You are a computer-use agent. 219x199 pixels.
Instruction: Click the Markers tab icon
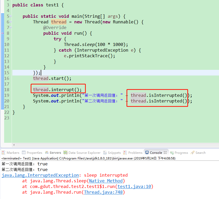[4, 153]
